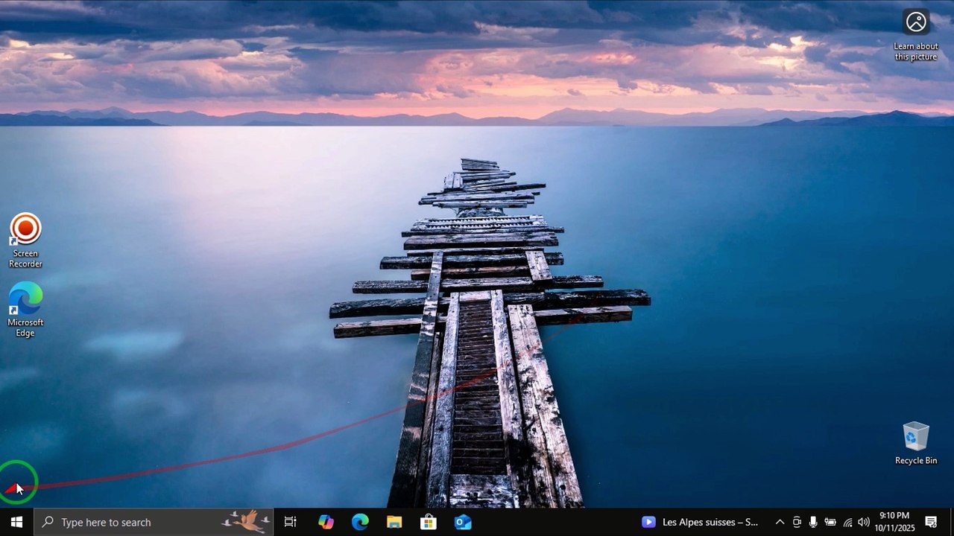954x536 pixels.
Task: Launch Copilot from the taskbar
Action: (326, 522)
